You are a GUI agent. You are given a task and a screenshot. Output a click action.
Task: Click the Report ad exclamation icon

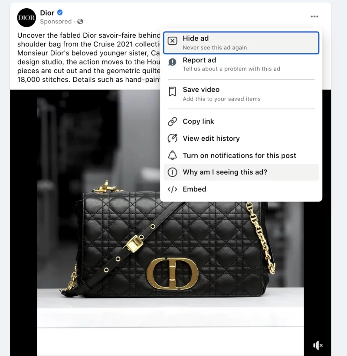[x=172, y=62]
